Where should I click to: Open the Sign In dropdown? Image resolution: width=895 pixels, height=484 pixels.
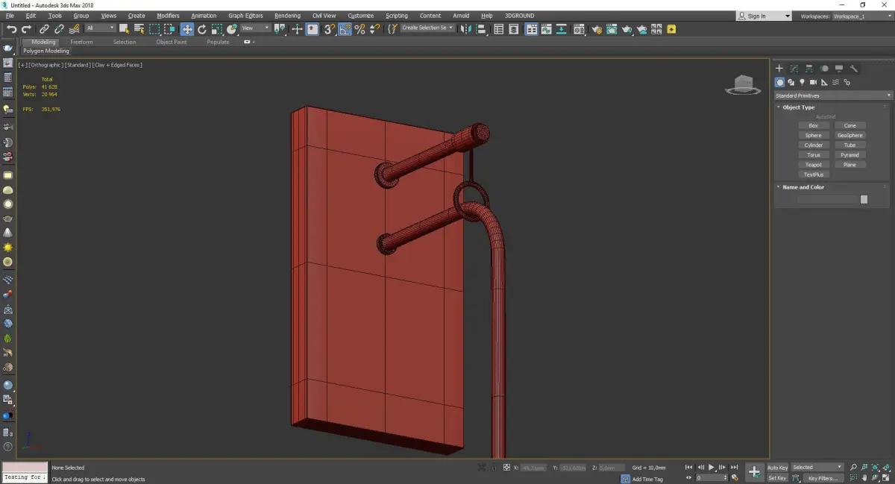764,16
